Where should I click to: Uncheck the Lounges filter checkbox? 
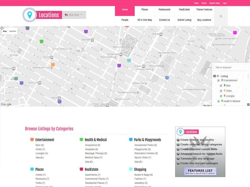click(221, 96)
